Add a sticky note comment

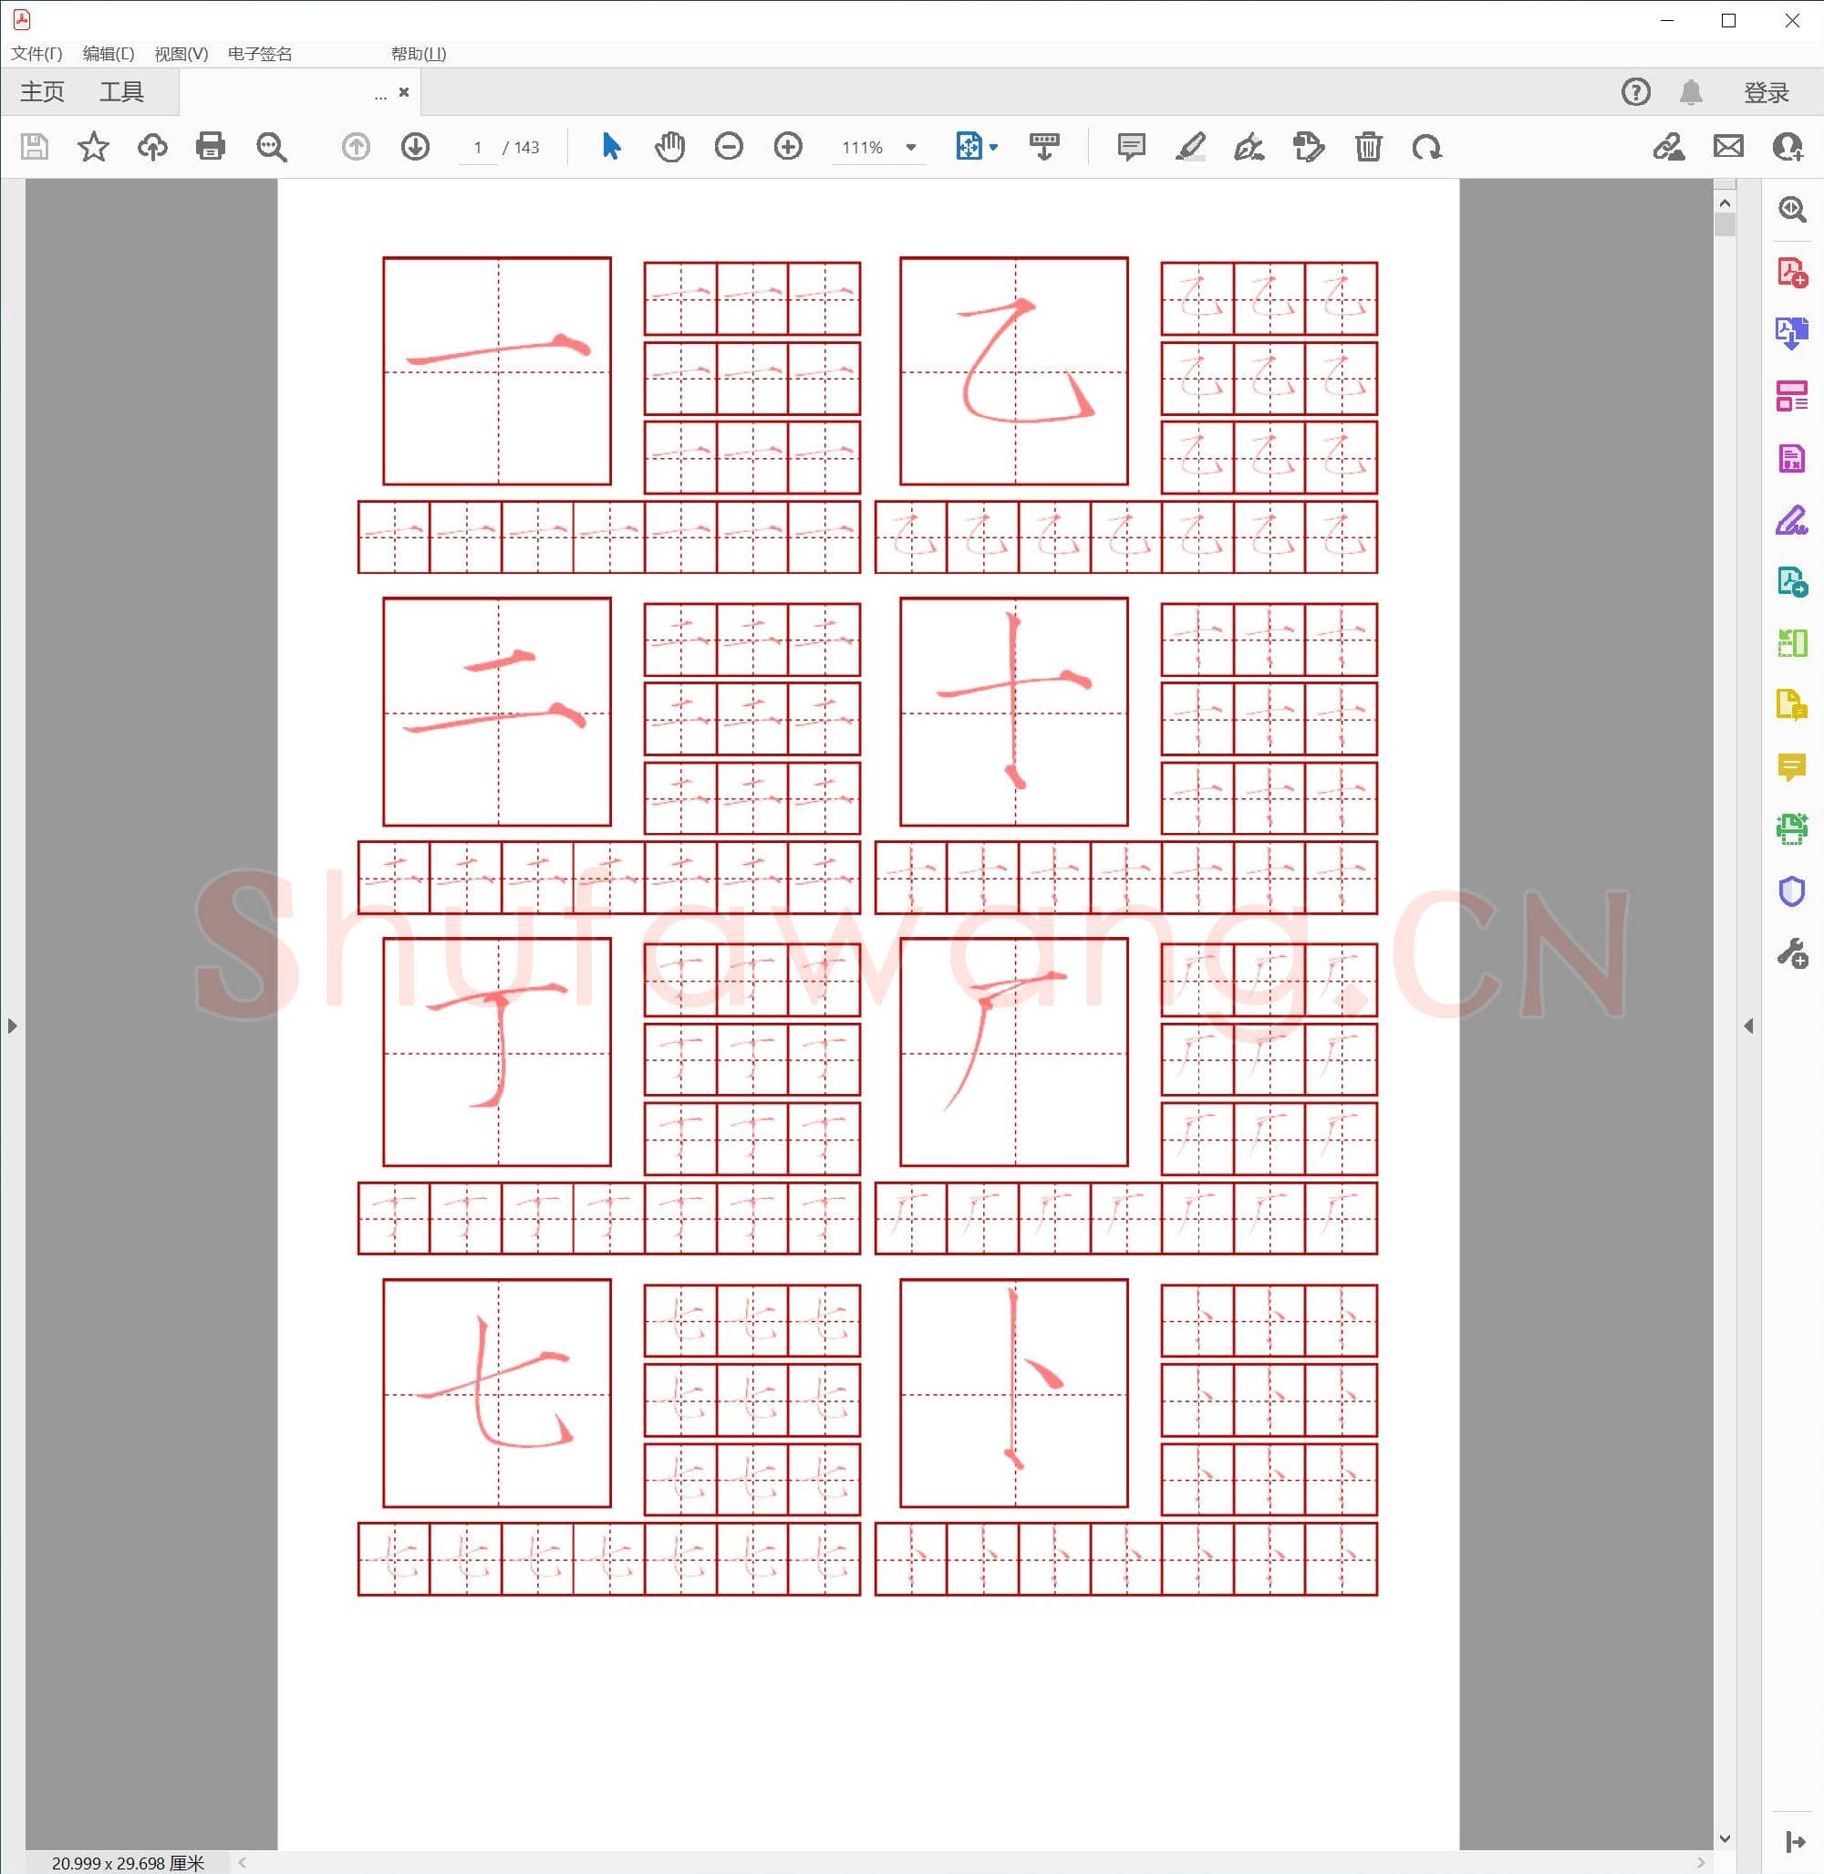[1130, 147]
